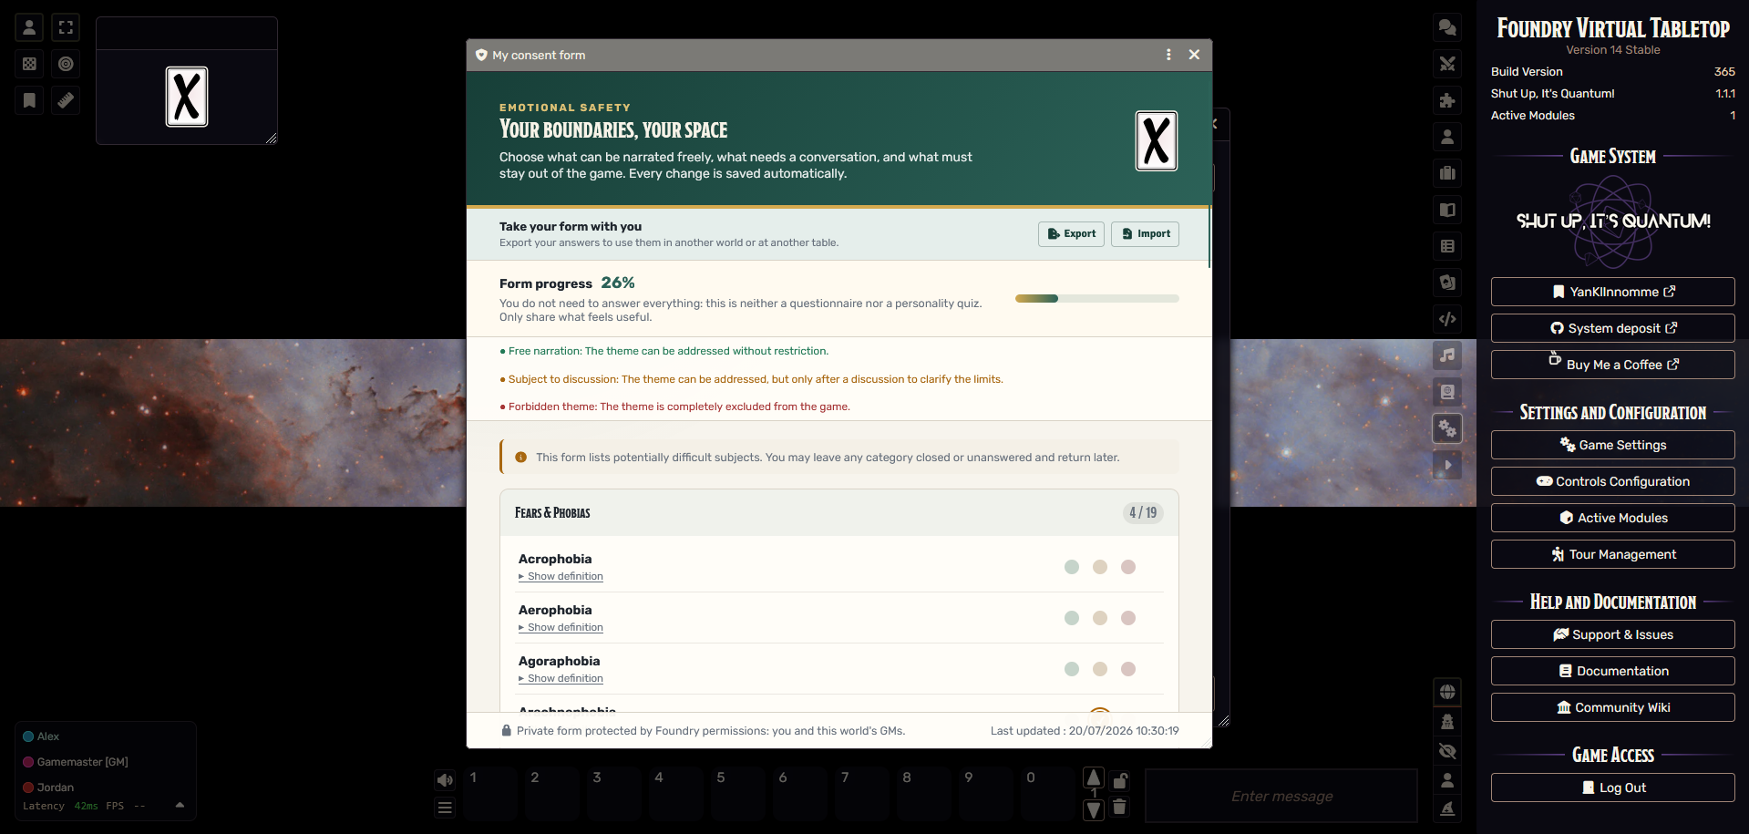Viewport: 1749px width, 834px height.
Task: Log Out of the game
Action: [x=1613, y=788]
